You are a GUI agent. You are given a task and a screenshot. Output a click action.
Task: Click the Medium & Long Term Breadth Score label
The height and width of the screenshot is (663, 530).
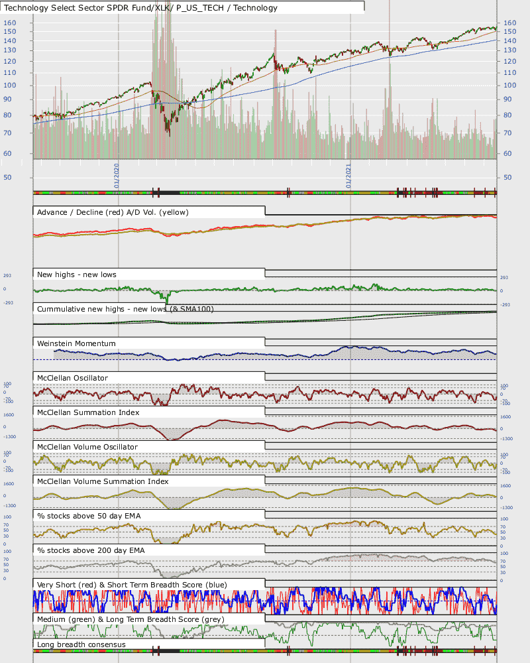(x=131, y=619)
